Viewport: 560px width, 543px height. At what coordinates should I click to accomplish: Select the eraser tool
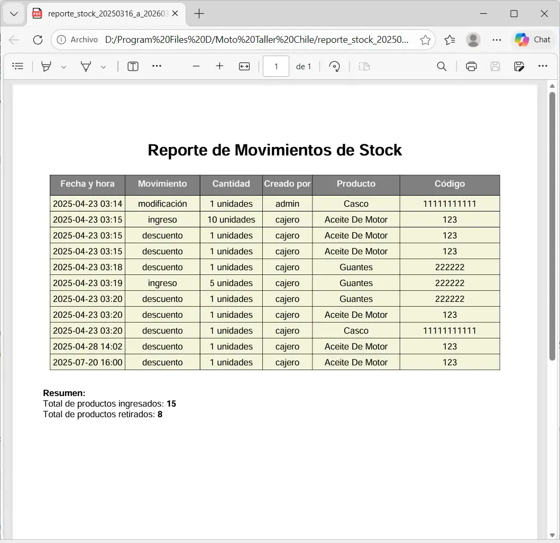[x=86, y=66]
